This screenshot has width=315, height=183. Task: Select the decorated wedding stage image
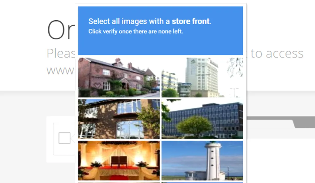(119, 161)
